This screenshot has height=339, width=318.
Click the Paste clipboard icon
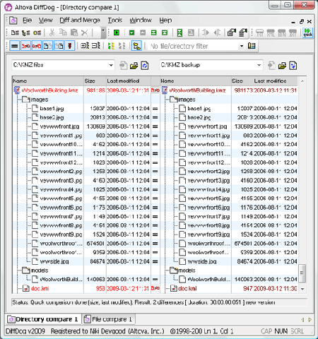click(74, 32)
